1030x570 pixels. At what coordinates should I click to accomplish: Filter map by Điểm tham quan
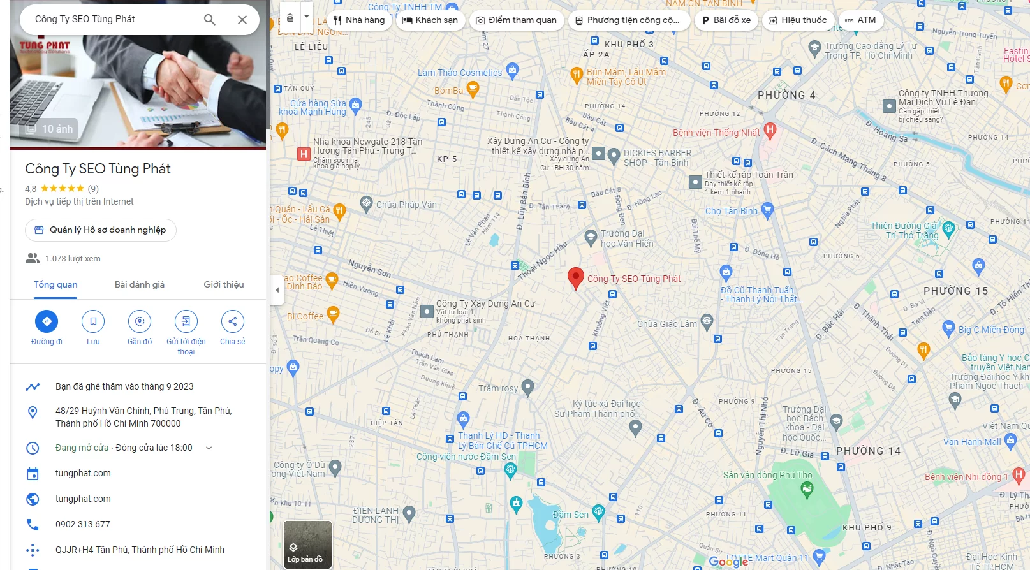click(517, 20)
